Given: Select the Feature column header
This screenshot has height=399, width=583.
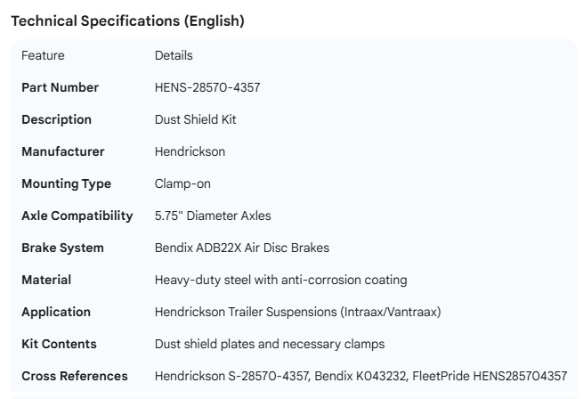Looking at the screenshot, I should (43, 55).
